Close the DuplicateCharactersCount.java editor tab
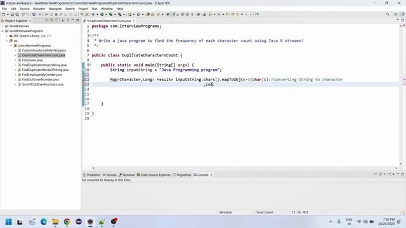 [x=134, y=21]
